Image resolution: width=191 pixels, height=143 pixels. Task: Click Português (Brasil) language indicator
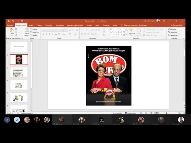27,113
